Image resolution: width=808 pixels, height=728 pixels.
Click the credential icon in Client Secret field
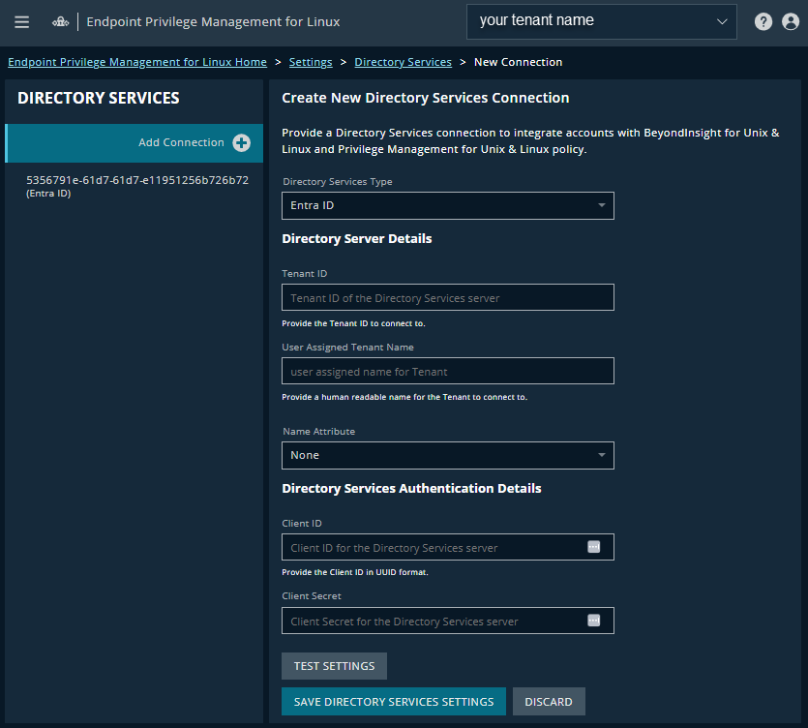click(x=593, y=621)
